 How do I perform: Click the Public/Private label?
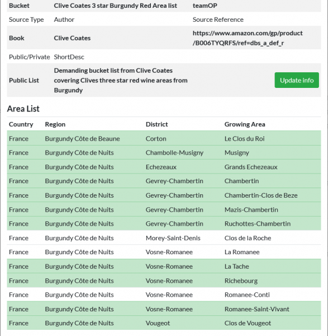coord(29,57)
